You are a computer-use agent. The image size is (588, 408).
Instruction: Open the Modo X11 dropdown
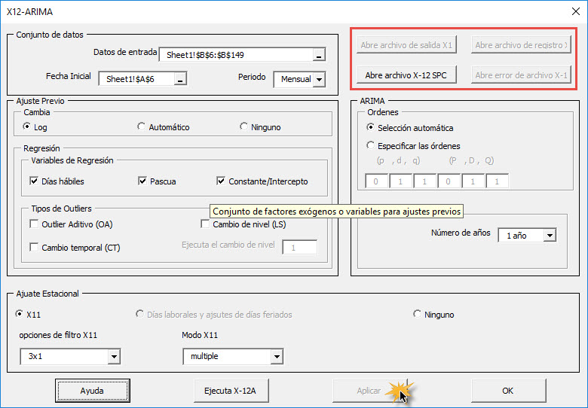(277, 356)
